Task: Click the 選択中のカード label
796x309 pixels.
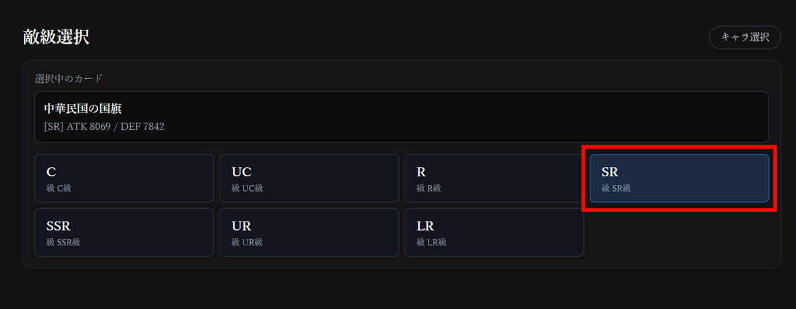Action: coord(69,79)
